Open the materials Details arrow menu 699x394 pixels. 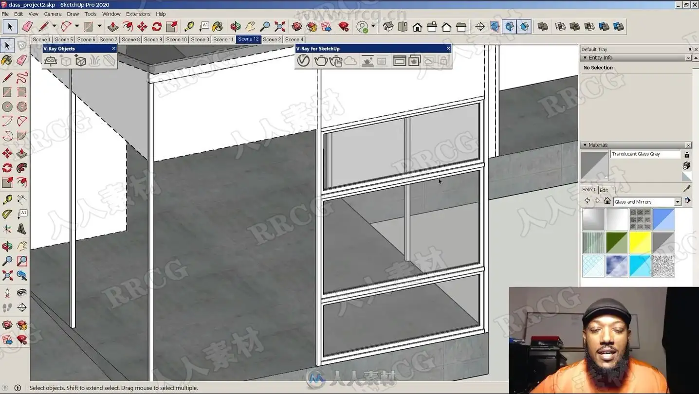pyautogui.click(x=687, y=200)
